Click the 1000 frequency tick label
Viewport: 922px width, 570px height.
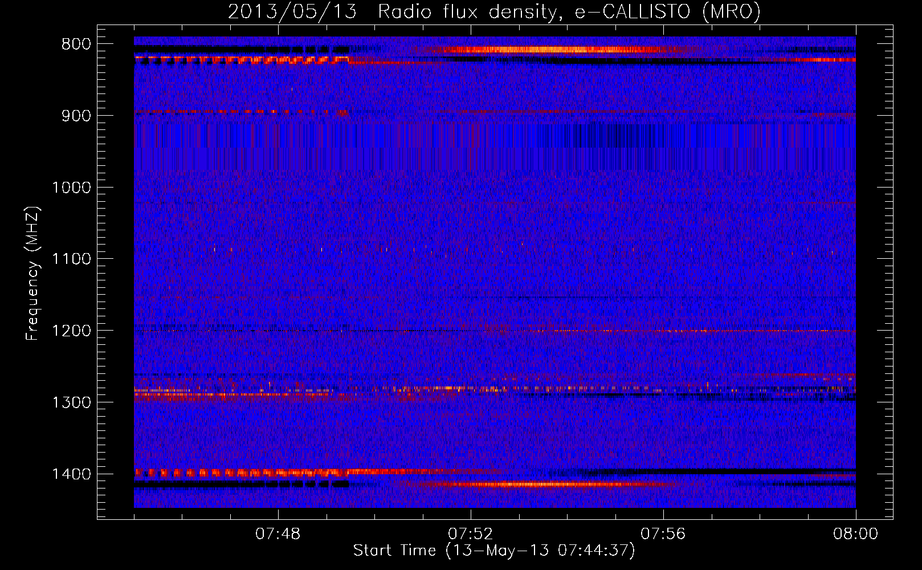tap(71, 188)
